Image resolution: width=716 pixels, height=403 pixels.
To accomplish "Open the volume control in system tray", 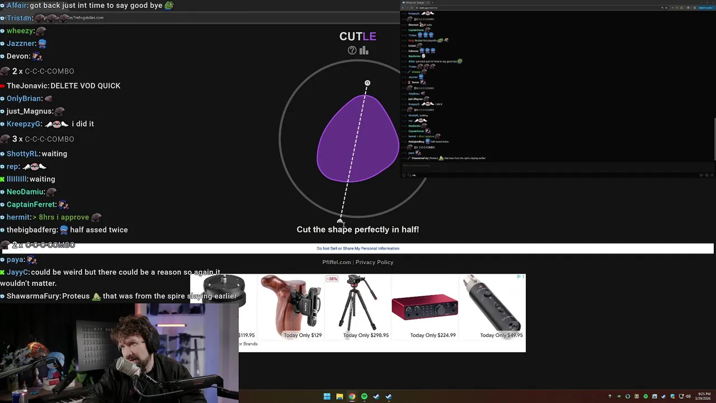I will point(688,397).
